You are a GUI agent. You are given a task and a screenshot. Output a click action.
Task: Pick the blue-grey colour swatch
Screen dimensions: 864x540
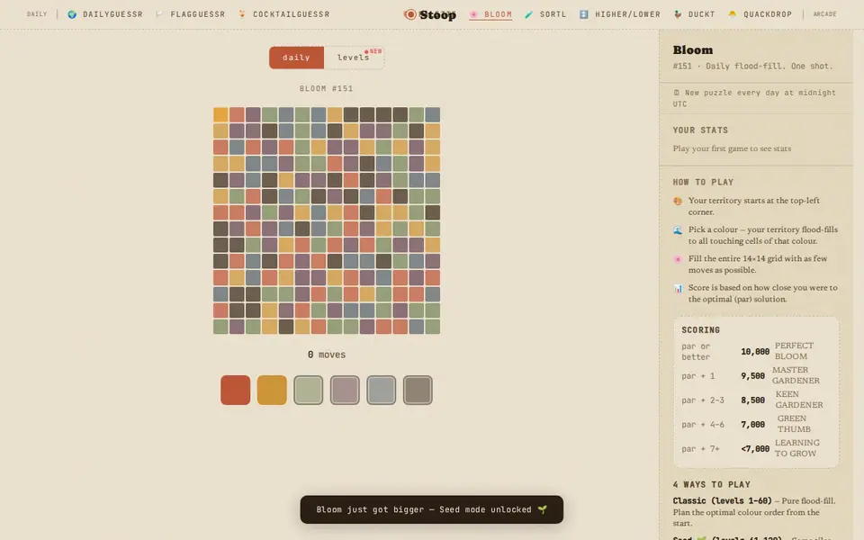point(381,390)
